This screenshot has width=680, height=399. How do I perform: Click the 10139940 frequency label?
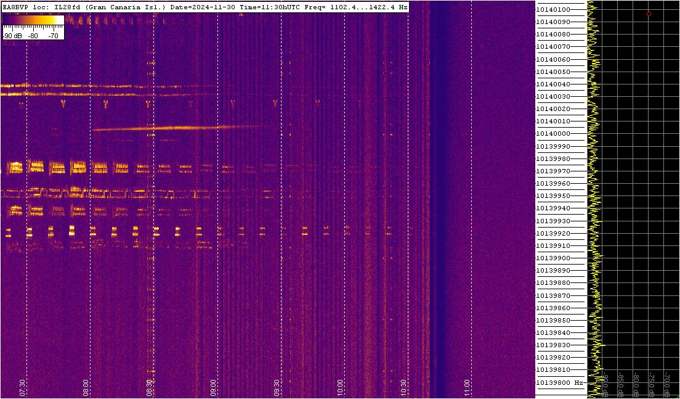[x=553, y=208]
